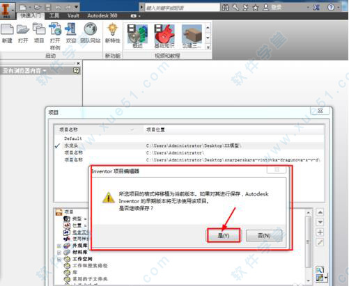Switch to the 工具 ribbon tab
This screenshot has width=349, height=286.
click(54, 16)
